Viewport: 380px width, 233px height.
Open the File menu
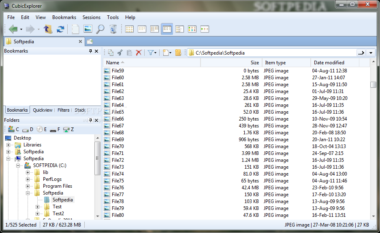point(11,17)
